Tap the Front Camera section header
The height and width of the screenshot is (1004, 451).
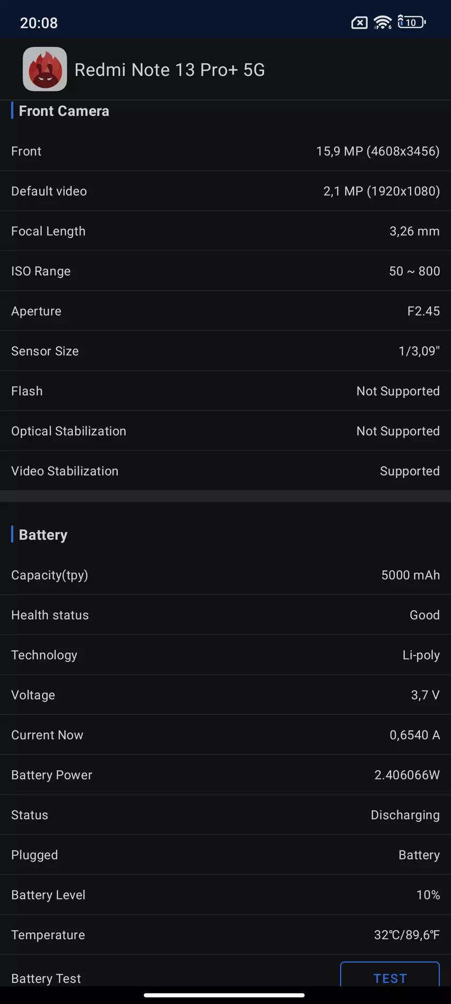(64, 111)
